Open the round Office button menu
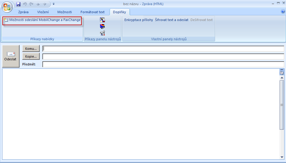 (7, 7)
